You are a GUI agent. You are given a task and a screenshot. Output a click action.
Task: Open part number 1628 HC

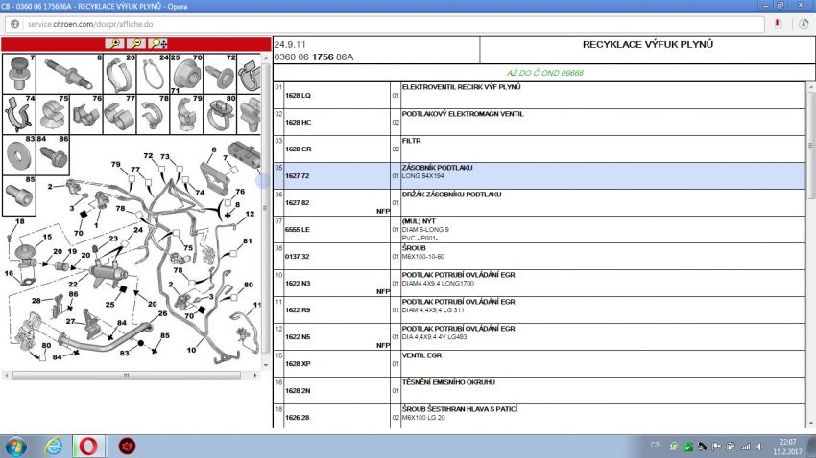click(x=298, y=123)
